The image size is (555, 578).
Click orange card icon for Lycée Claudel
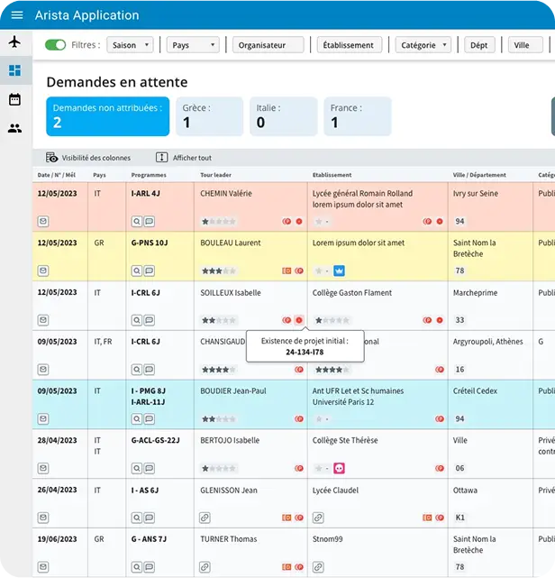point(427,518)
